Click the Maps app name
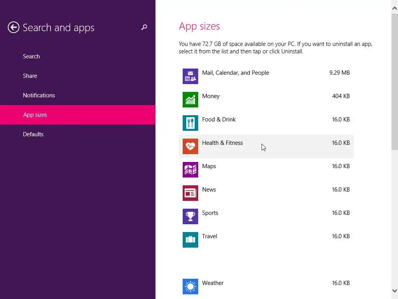 (x=209, y=166)
